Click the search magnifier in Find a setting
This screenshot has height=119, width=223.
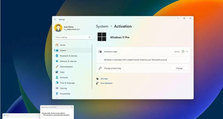coord(89,37)
